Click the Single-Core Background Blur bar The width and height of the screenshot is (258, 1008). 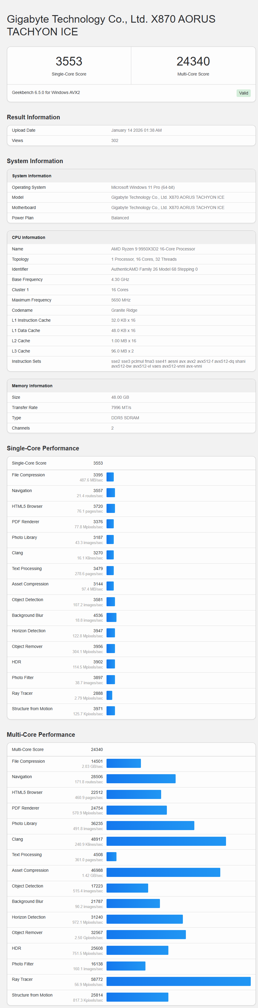tap(111, 617)
